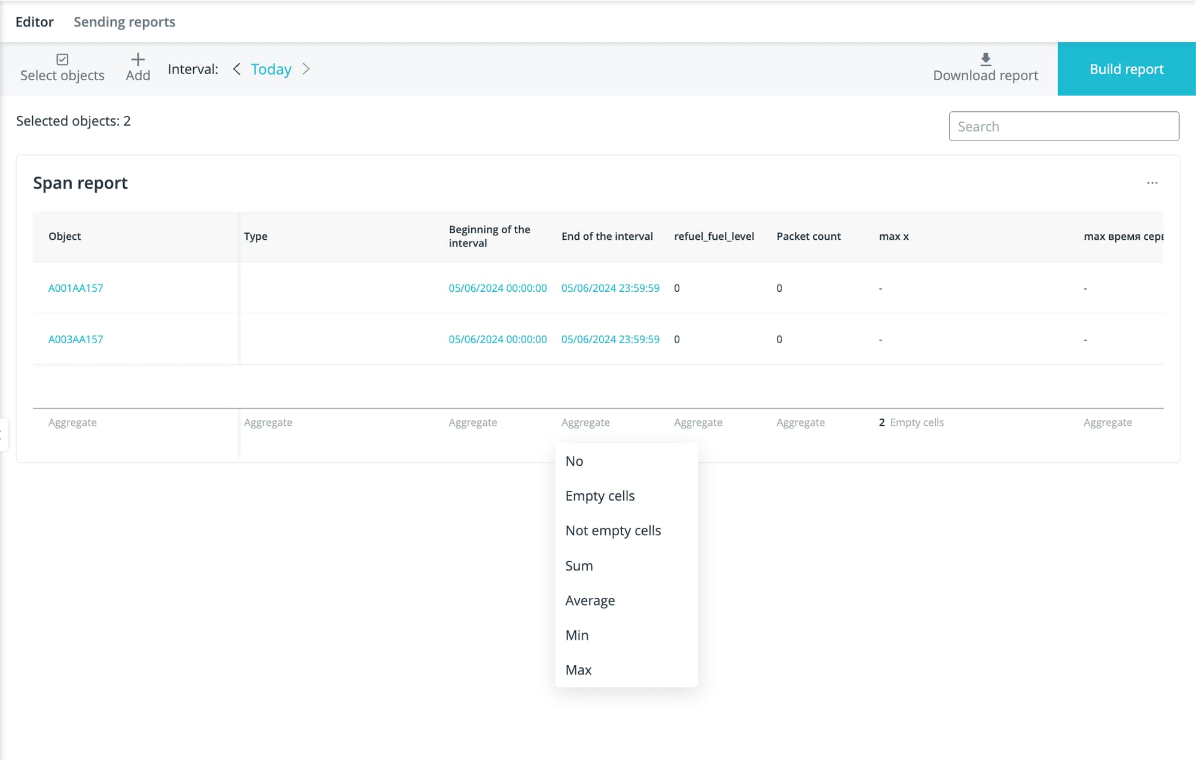Click the Select objects checkbox icon
Viewport: 1196px width, 760px height.
click(x=62, y=59)
